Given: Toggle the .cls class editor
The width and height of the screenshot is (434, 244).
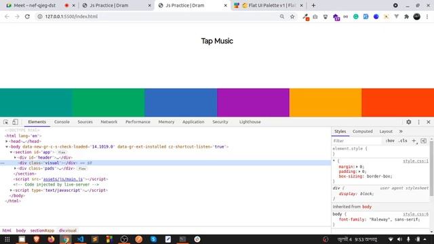Looking at the screenshot, I should (x=403, y=141).
